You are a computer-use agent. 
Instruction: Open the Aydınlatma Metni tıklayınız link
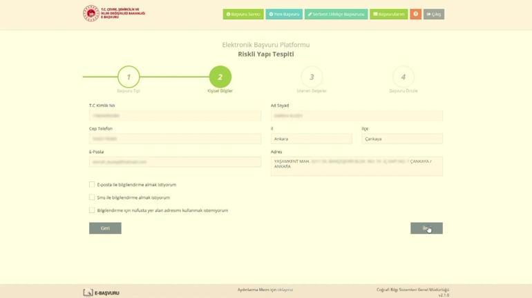[x=285, y=290]
